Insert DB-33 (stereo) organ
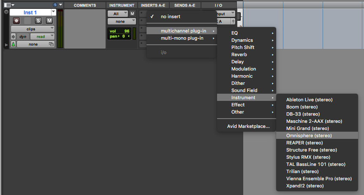The height and width of the screenshot is (195, 364). point(317,114)
